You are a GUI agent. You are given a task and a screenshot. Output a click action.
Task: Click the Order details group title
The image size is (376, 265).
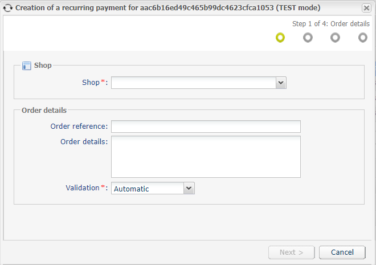44,111
